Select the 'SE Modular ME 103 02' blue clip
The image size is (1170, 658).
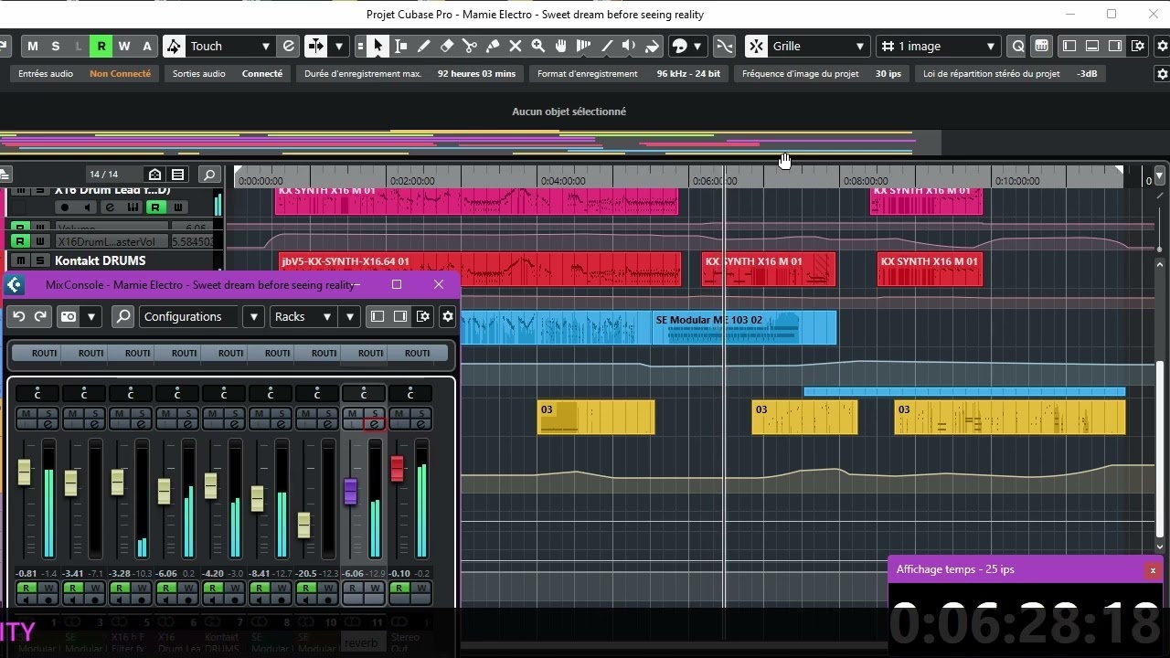(744, 328)
